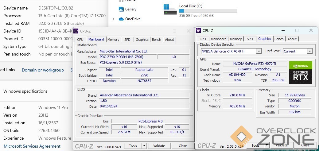Open the About tab in Mainboard window
319x151 pixels.
(x=169, y=40)
